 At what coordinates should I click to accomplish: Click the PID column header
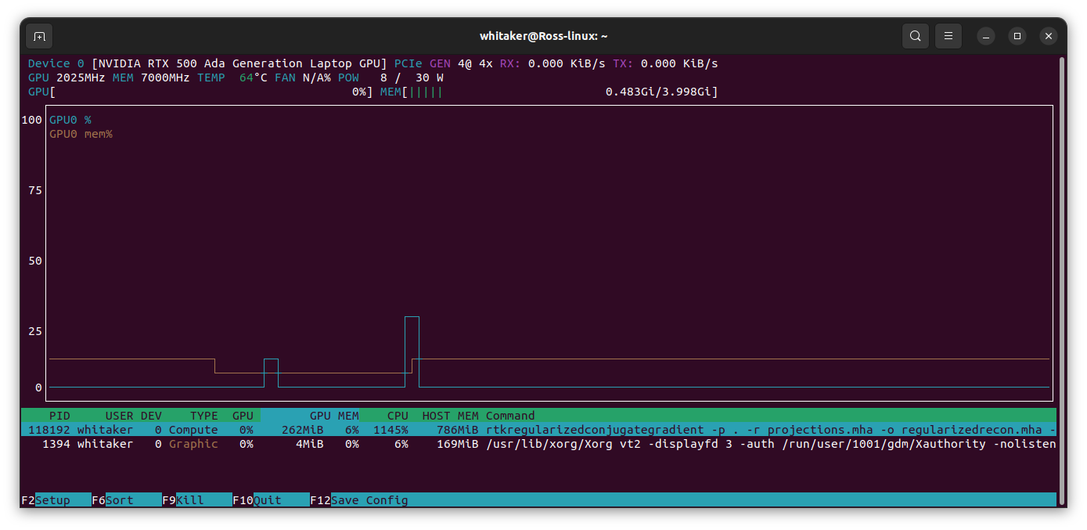pos(59,416)
